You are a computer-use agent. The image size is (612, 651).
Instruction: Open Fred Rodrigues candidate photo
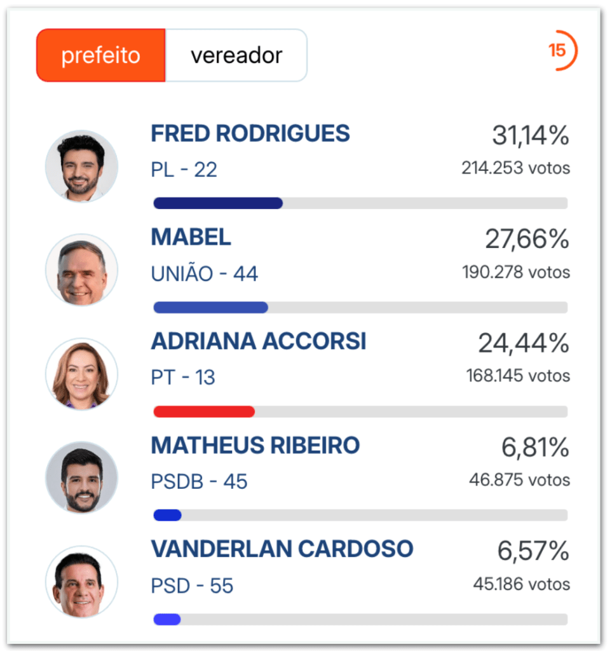82,167
